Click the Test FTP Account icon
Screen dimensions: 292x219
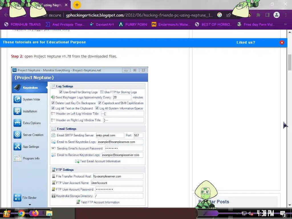(x=78, y=202)
